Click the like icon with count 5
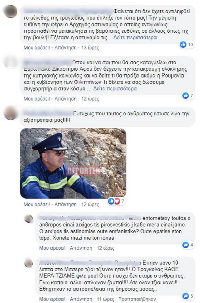 pos(186,295)
